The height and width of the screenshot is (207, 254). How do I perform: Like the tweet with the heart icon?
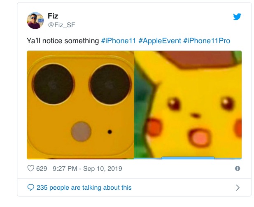pyautogui.click(x=30, y=168)
